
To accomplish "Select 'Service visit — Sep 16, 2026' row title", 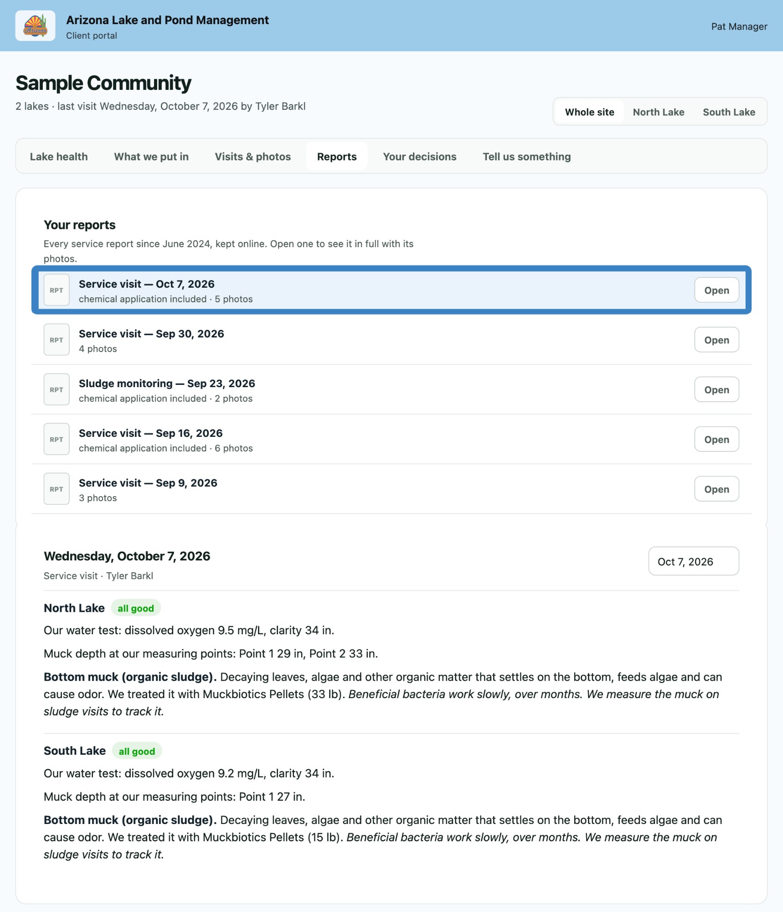I will click(x=150, y=433).
